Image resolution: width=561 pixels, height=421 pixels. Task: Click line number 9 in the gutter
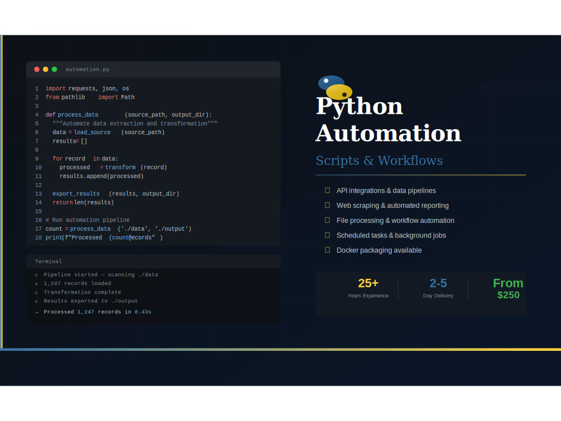36,159
